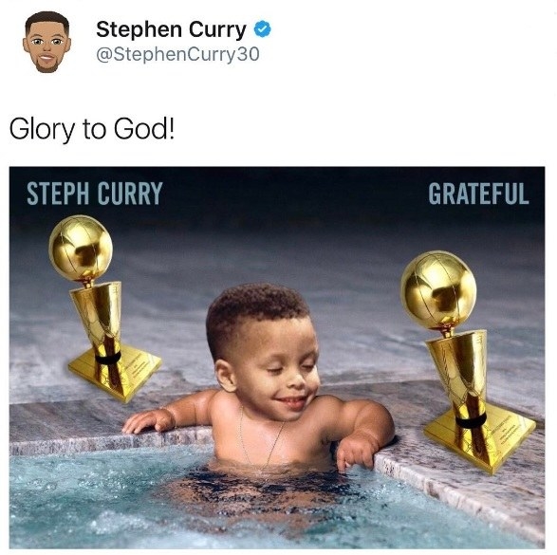Click the blue verified badge
This screenshot has width=557, height=555.
click(262, 29)
